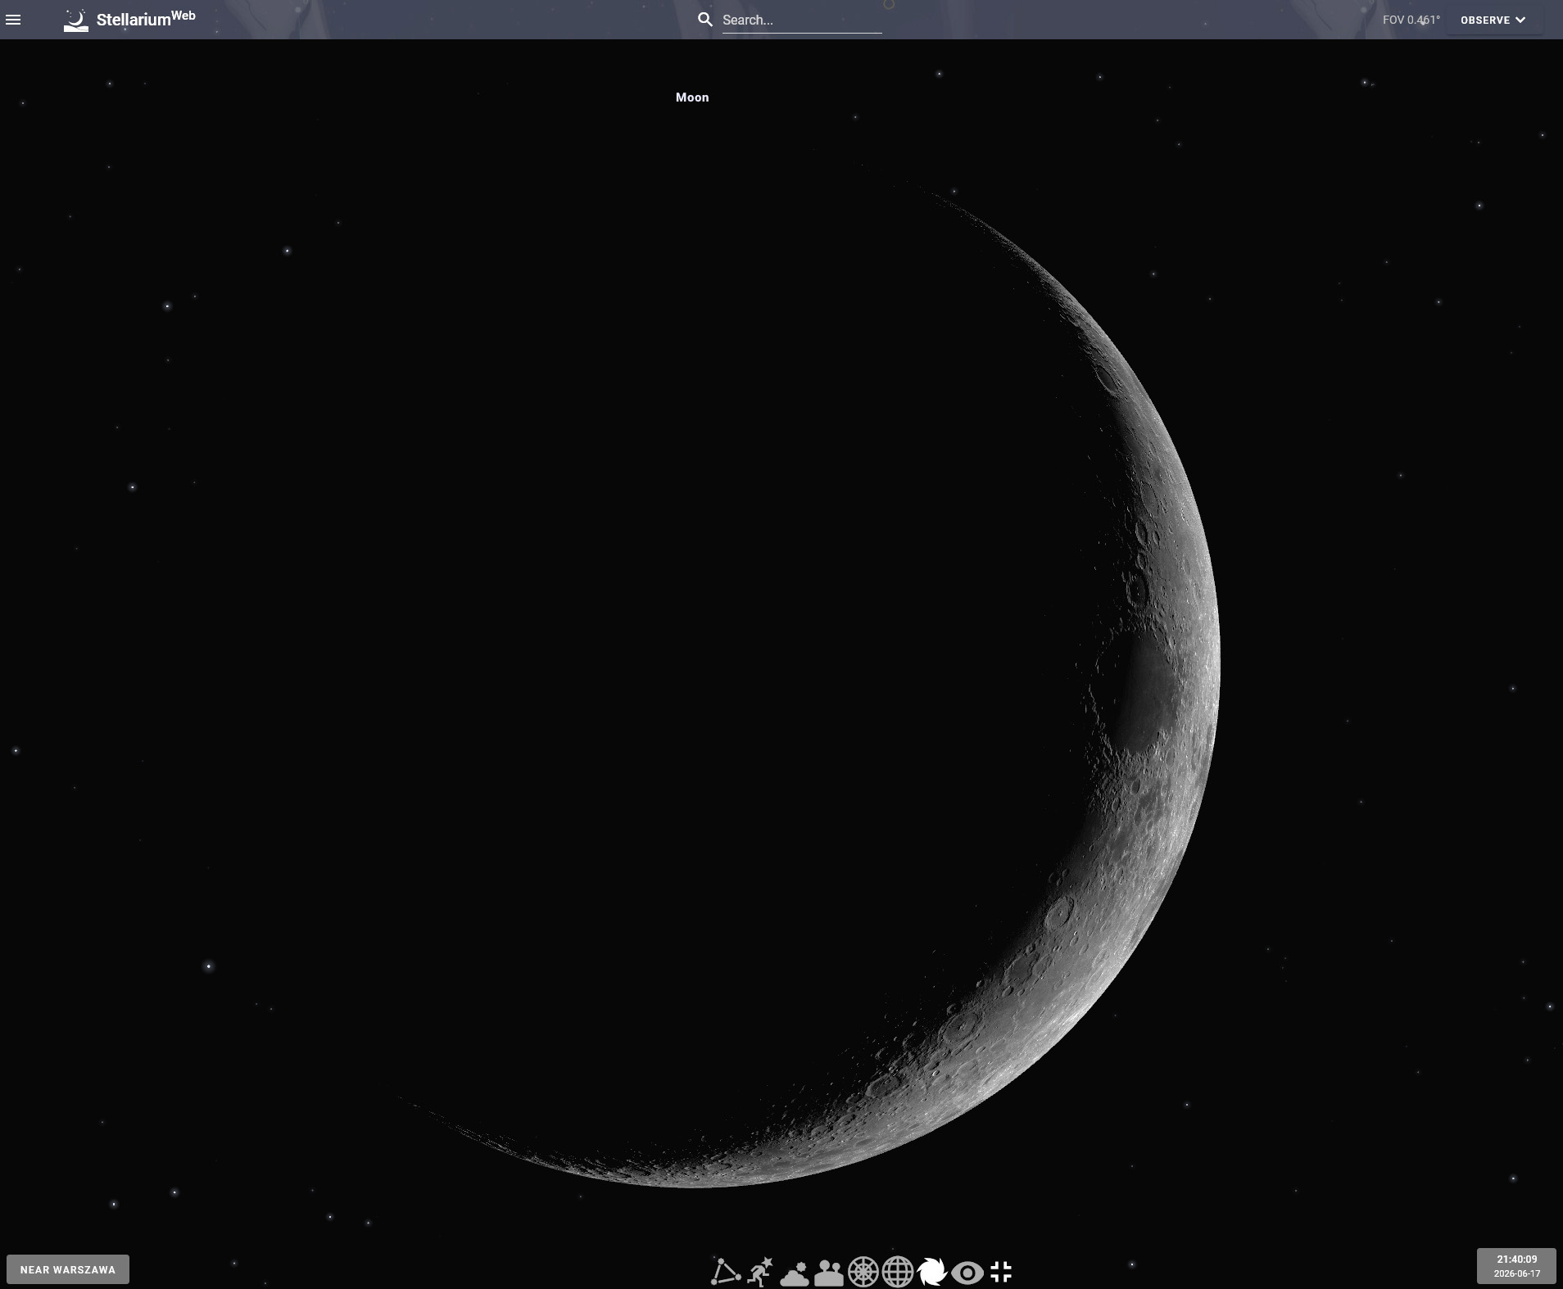The height and width of the screenshot is (1289, 1563).
Task: Click the Observe dropdown chevron
Action: tap(1520, 20)
